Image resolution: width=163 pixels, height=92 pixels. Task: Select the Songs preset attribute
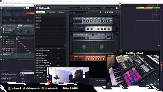click(x=37, y=25)
